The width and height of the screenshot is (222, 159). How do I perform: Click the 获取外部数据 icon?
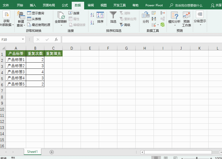[x=6, y=14]
